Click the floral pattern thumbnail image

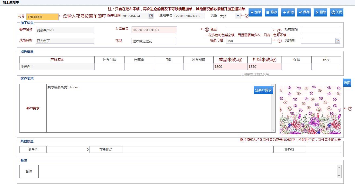[x=310, y=110]
